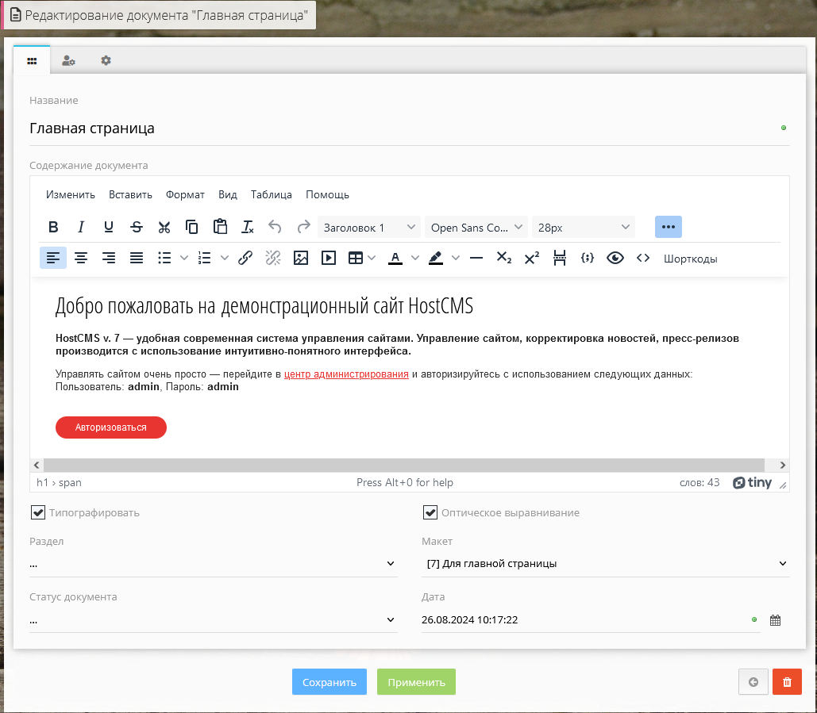Uncheck Оптическое выравнивание checkbox

(430, 512)
